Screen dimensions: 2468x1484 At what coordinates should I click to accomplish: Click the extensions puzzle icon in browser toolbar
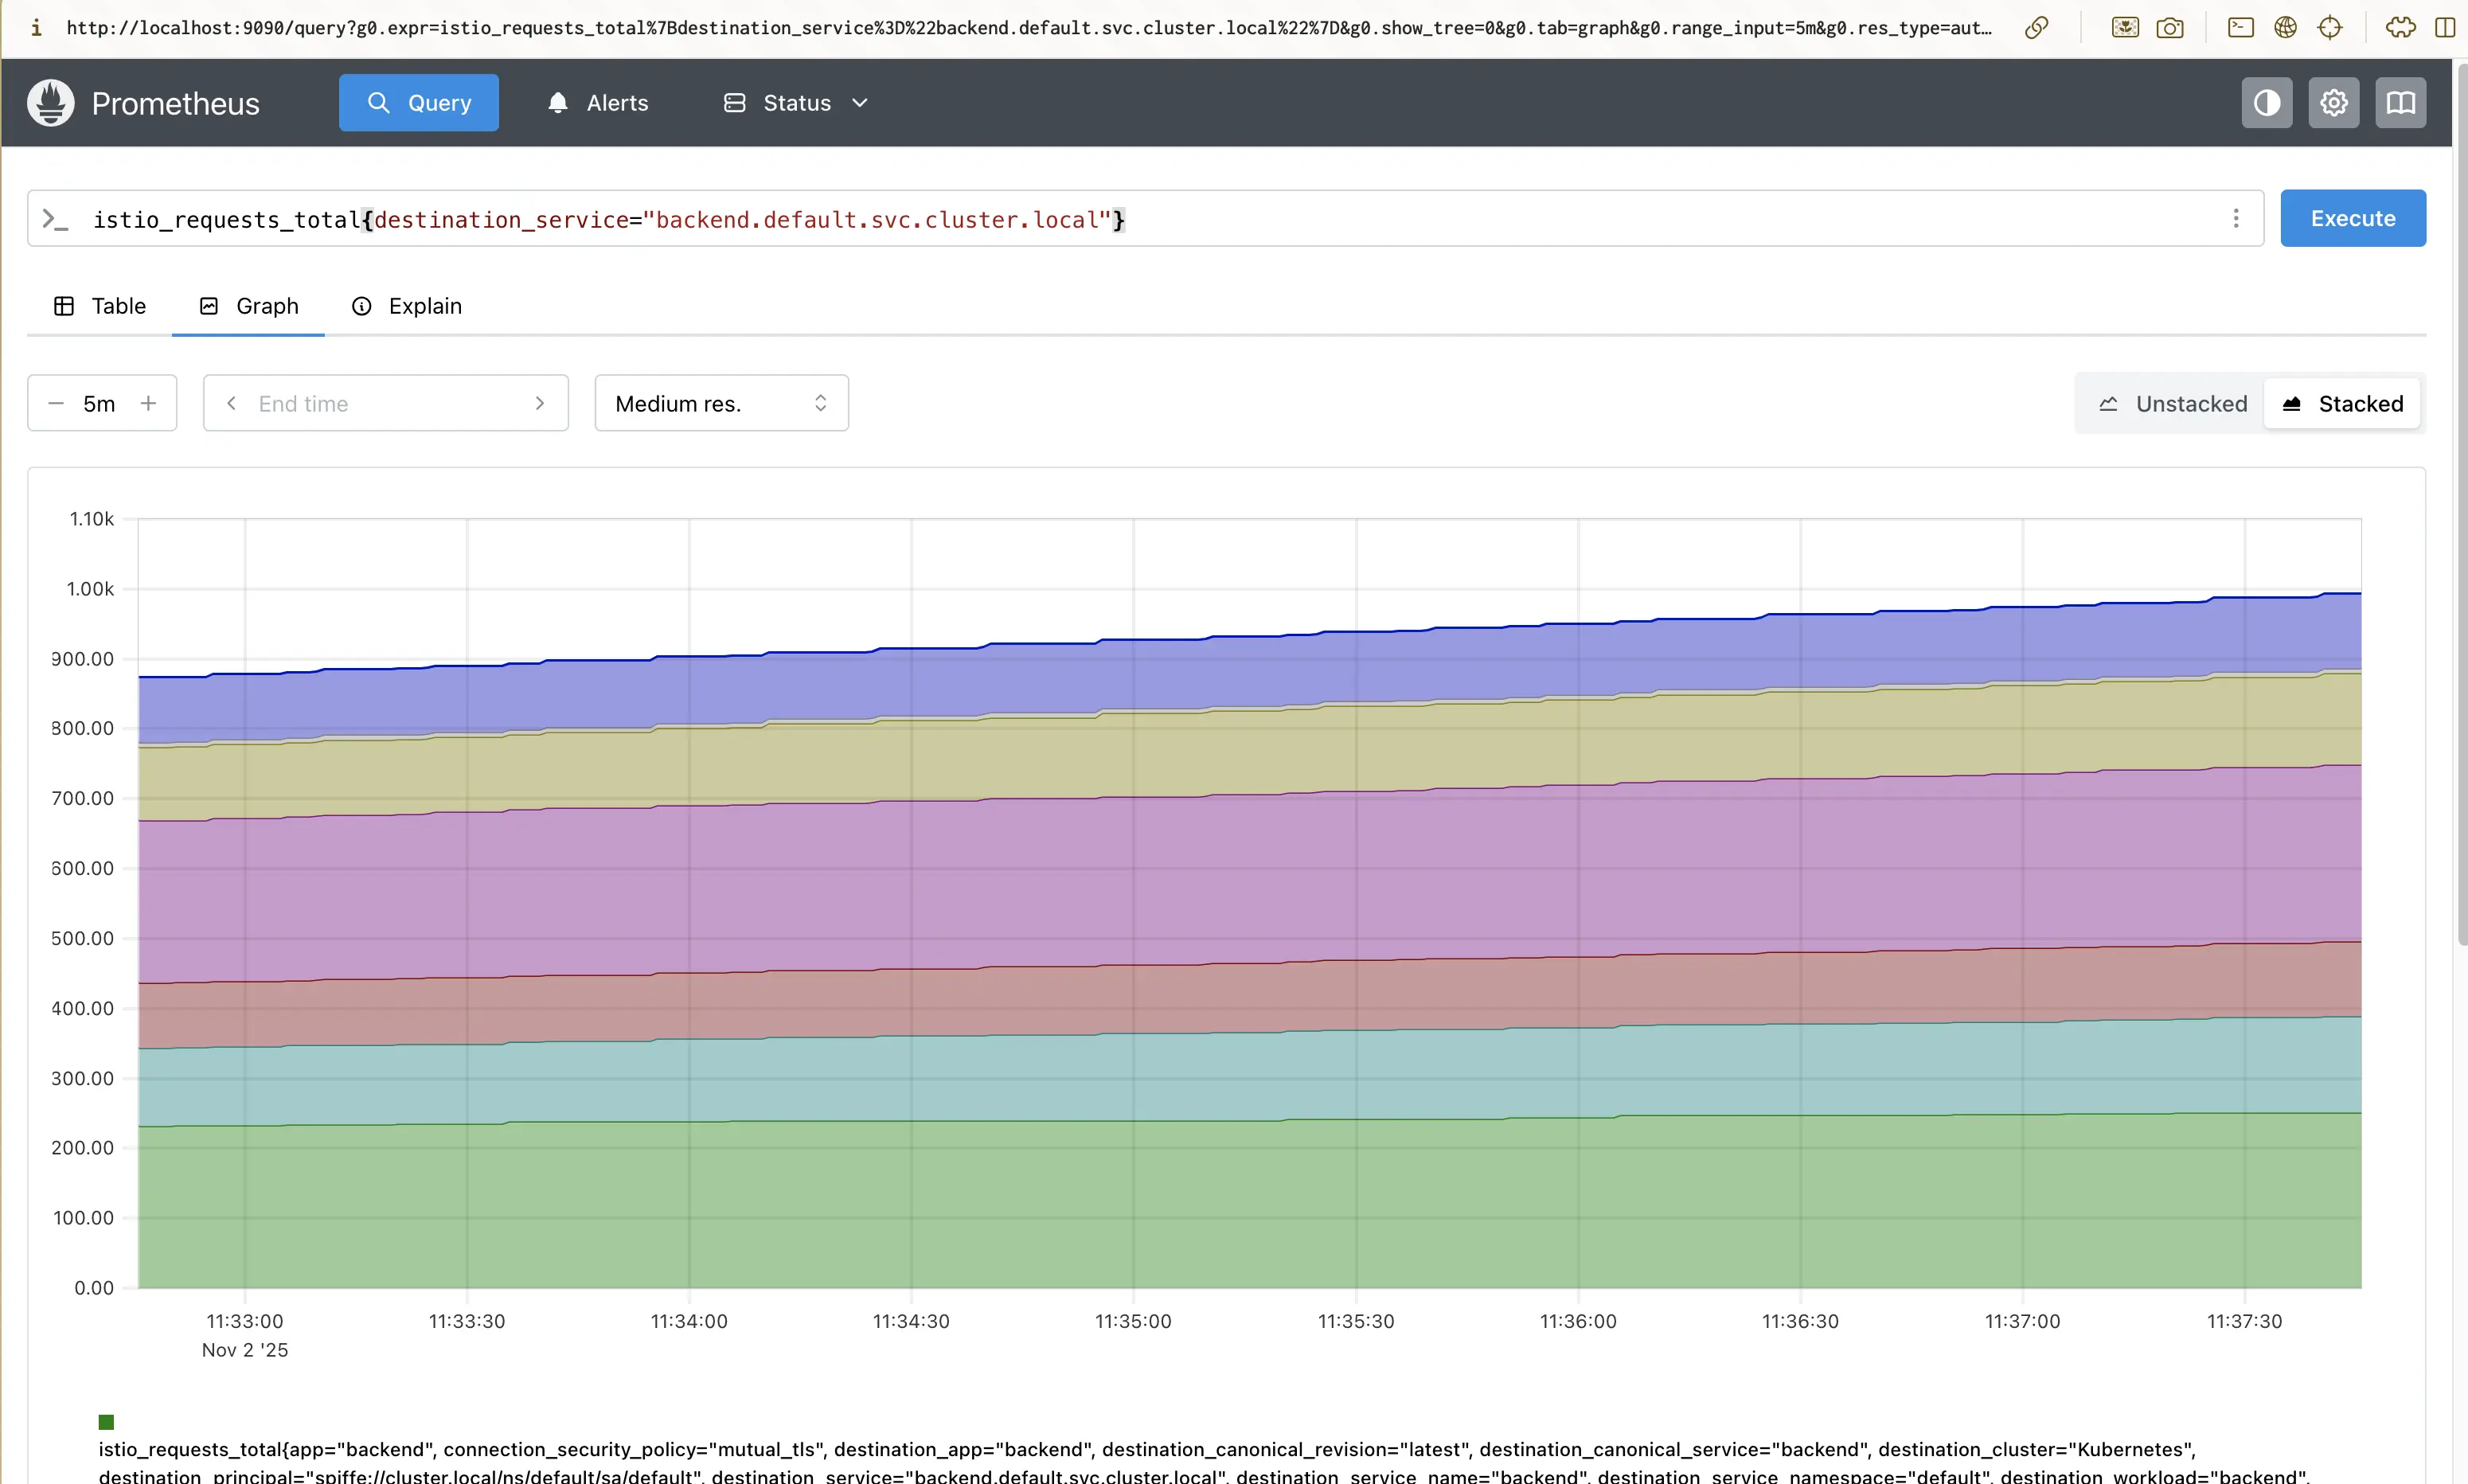[2400, 28]
